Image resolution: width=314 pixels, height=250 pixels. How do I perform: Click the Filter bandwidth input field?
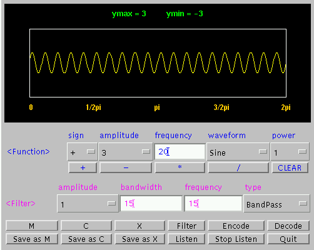tap(151, 203)
